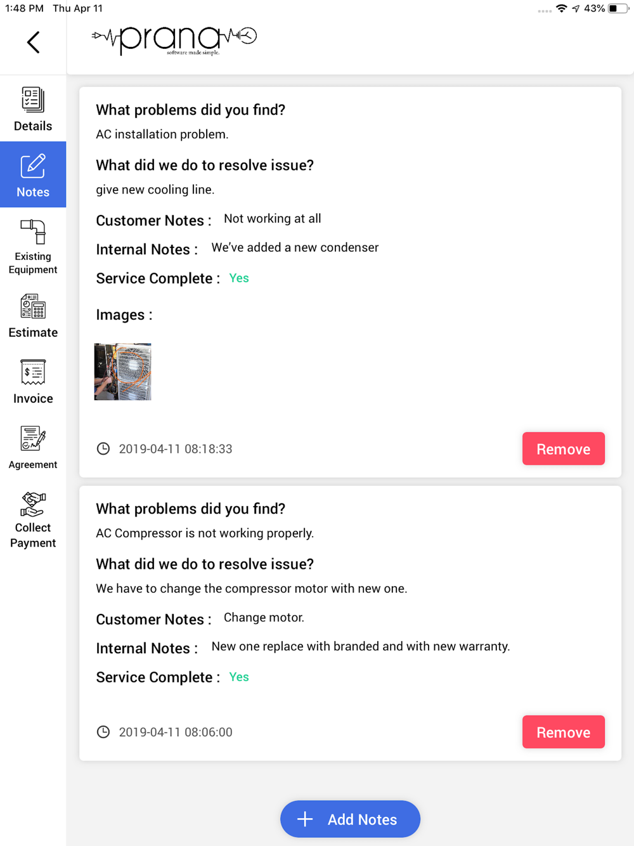
Task: Tap the Invoice tab label
Action: coord(33,399)
